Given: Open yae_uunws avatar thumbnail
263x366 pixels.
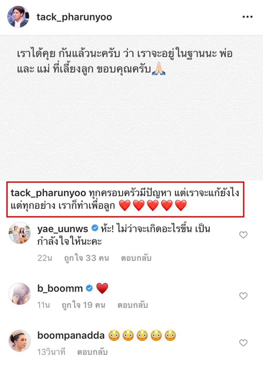Looking at the screenshot, I should point(20,233).
